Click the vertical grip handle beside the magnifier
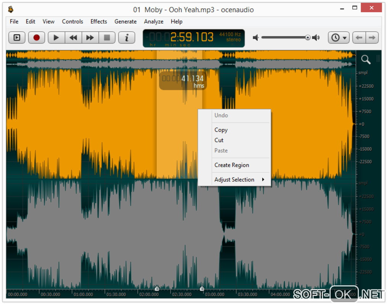This screenshot has width=389, height=304. tap(378, 59)
